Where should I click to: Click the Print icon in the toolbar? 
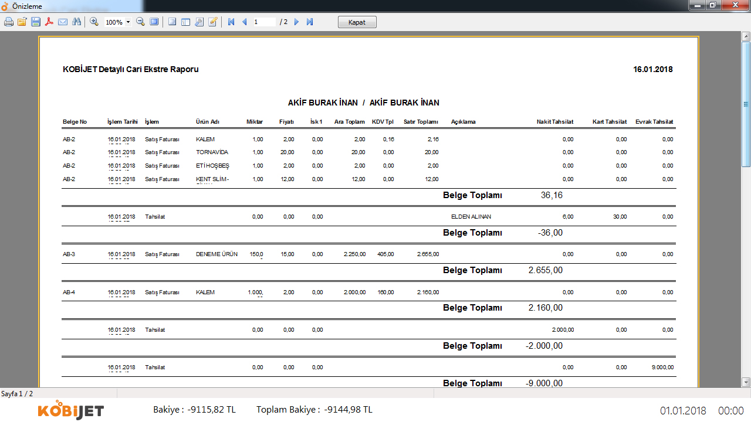click(9, 22)
